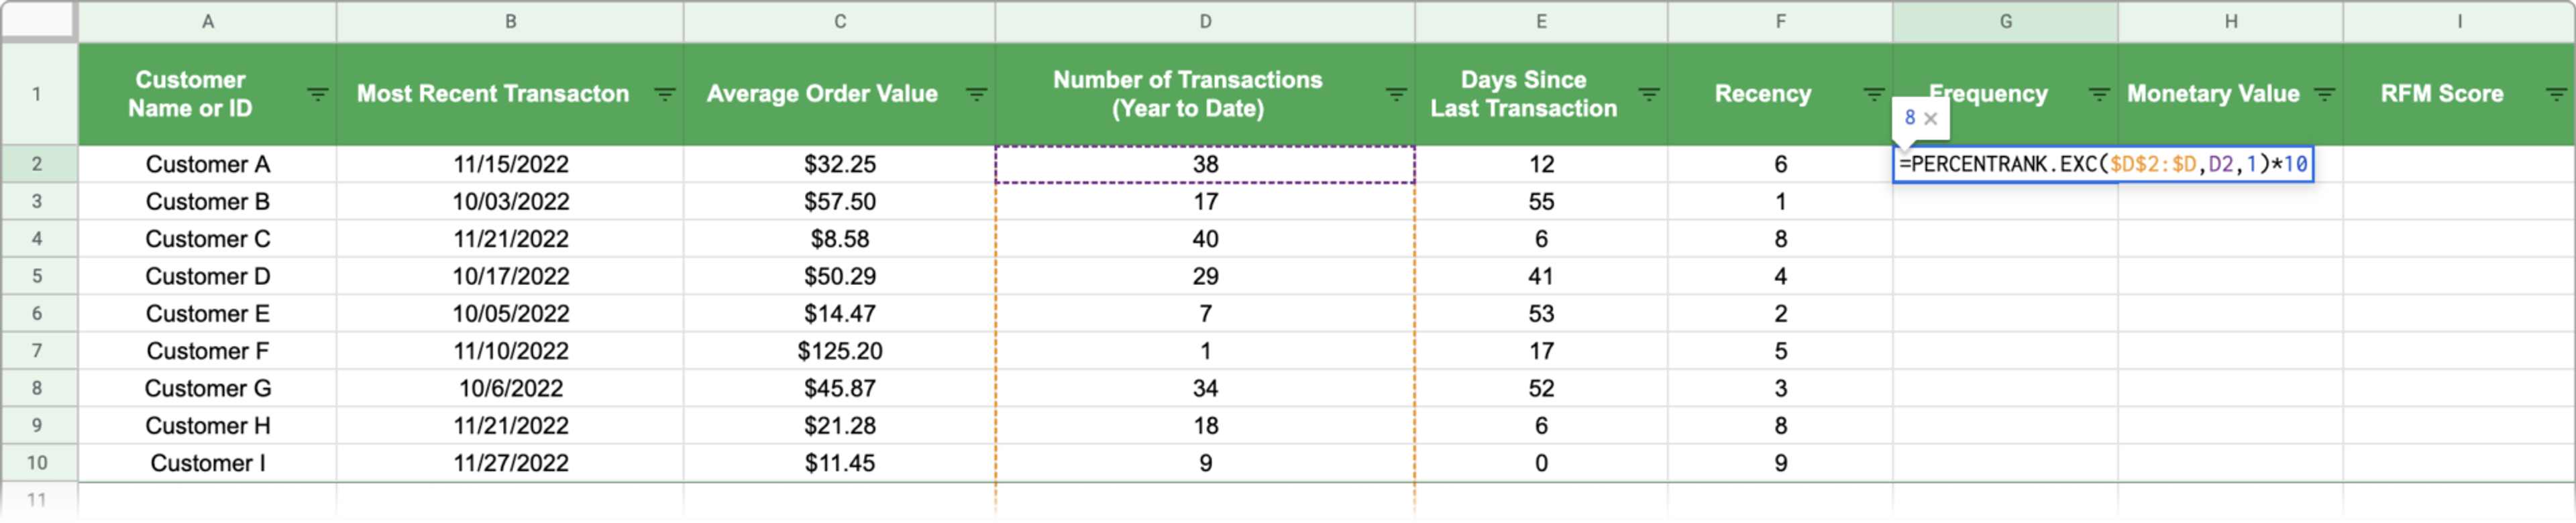Open the Recency column filter icon

tap(1874, 94)
